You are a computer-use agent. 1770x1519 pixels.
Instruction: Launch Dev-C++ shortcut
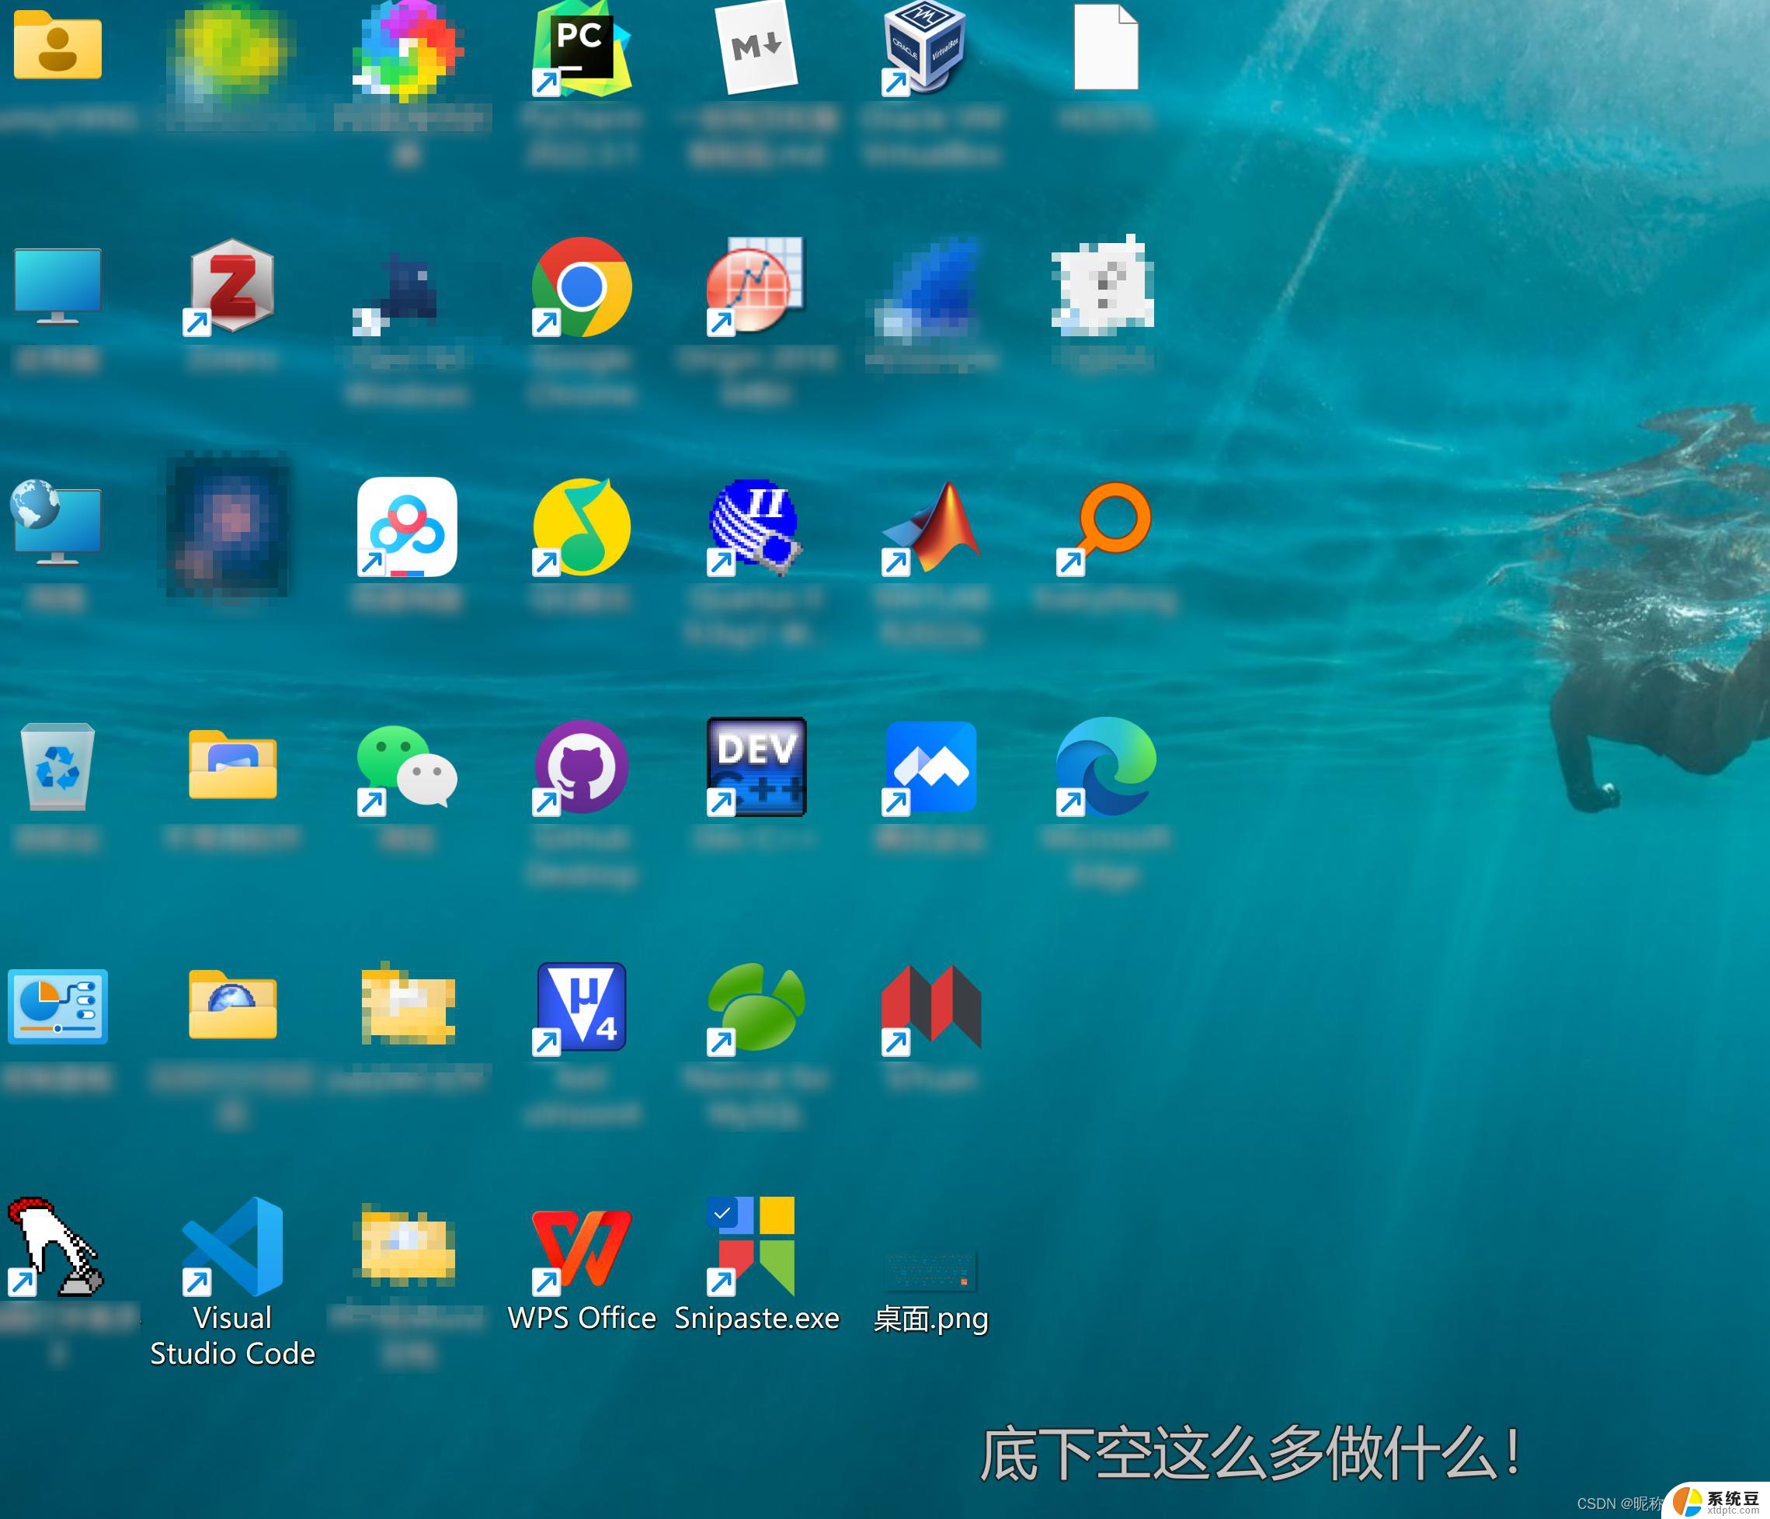pyautogui.click(x=757, y=767)
